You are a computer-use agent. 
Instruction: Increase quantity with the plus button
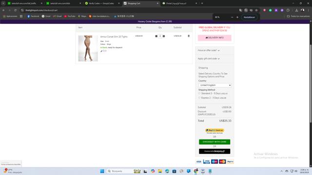164,36
